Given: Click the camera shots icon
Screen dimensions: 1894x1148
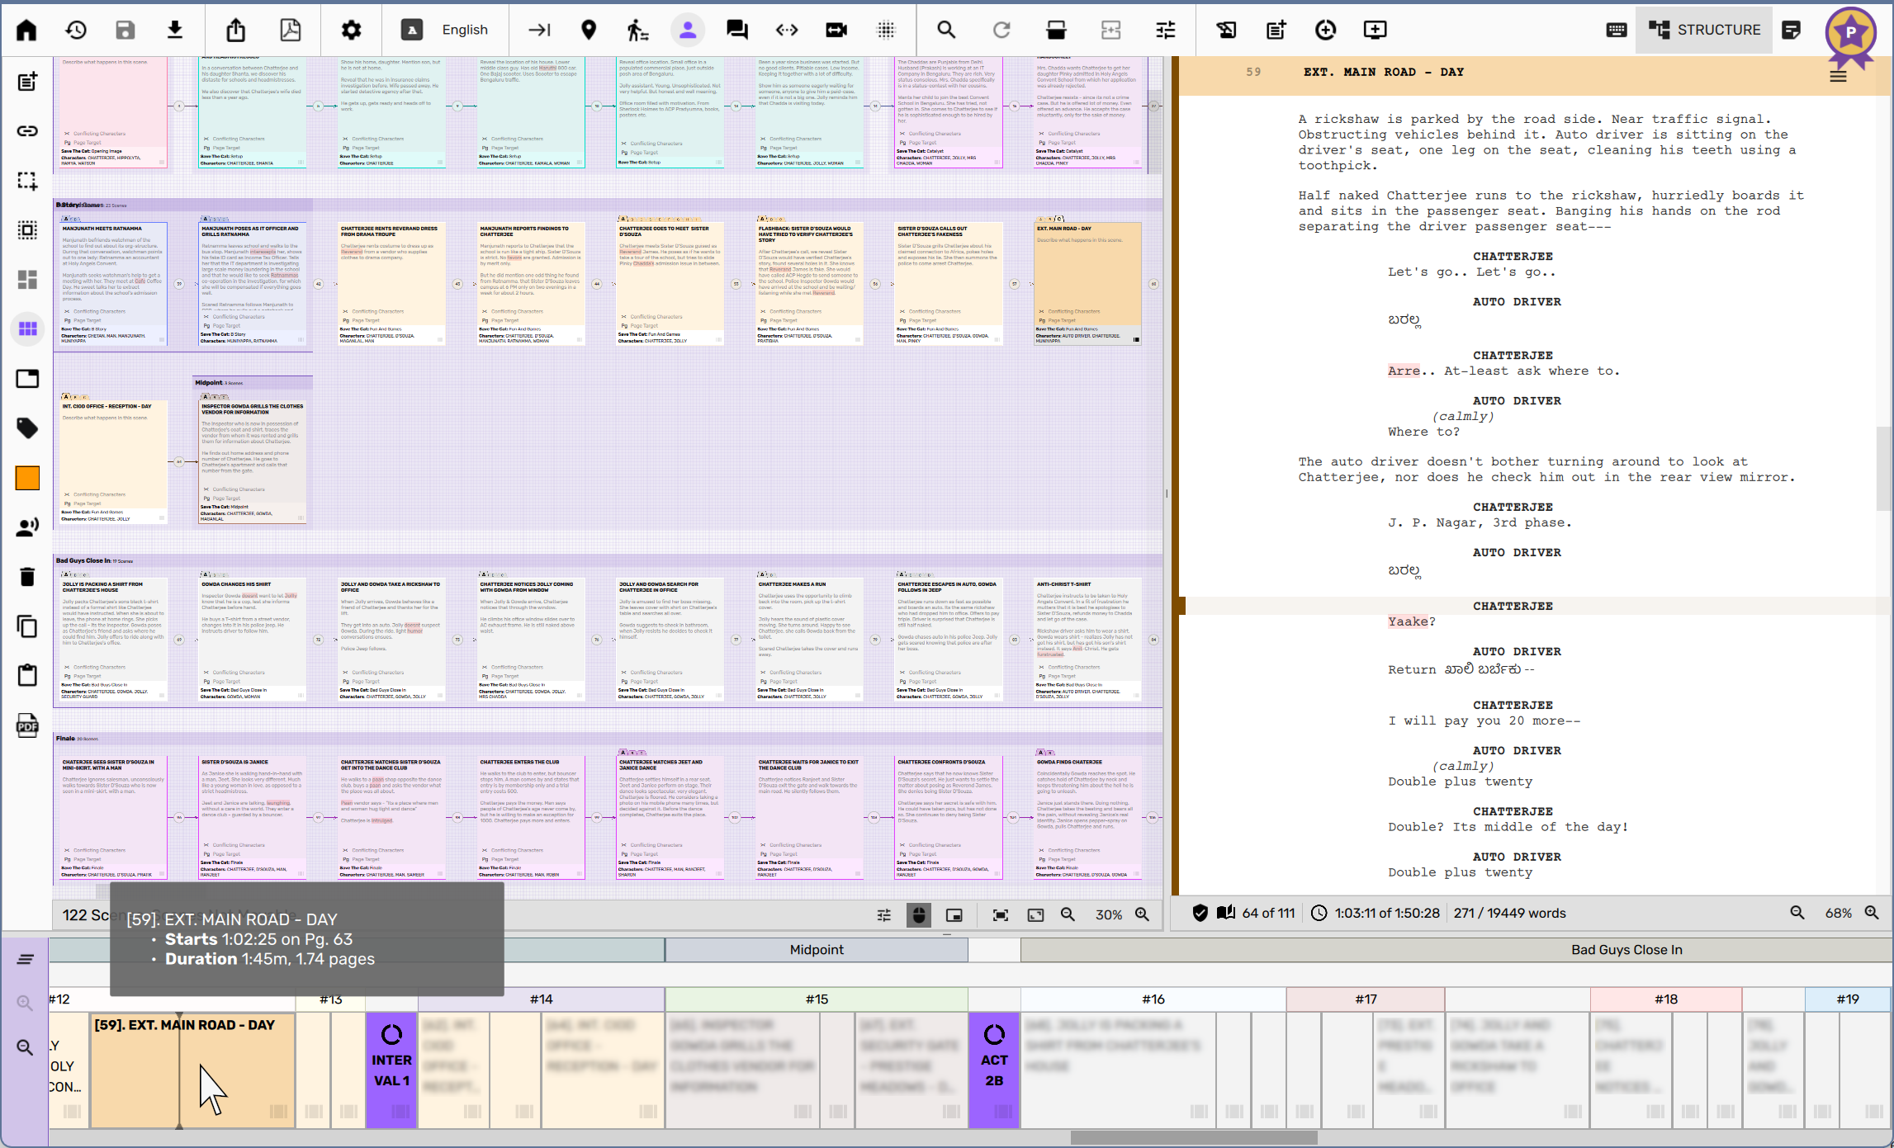Looking at the screenshot, I should [x=836, y=31].
